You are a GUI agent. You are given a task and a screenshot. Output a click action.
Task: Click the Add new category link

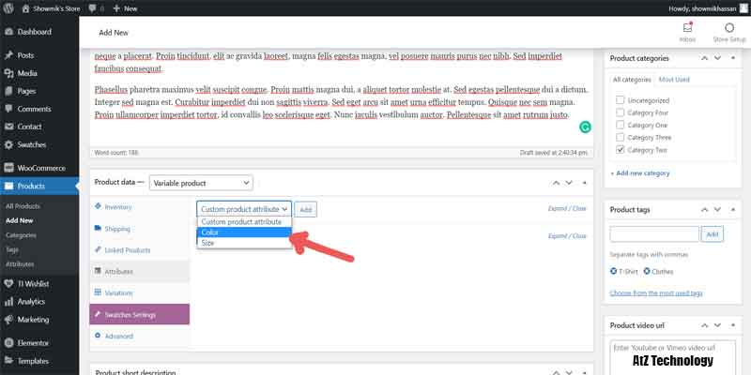(x=640, y=173)
